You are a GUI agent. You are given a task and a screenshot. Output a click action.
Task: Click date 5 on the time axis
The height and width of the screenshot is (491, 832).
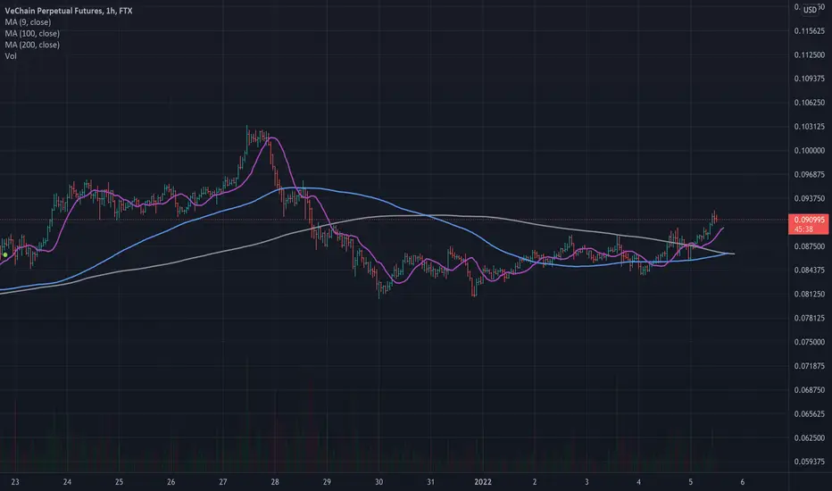pos(690,482)
